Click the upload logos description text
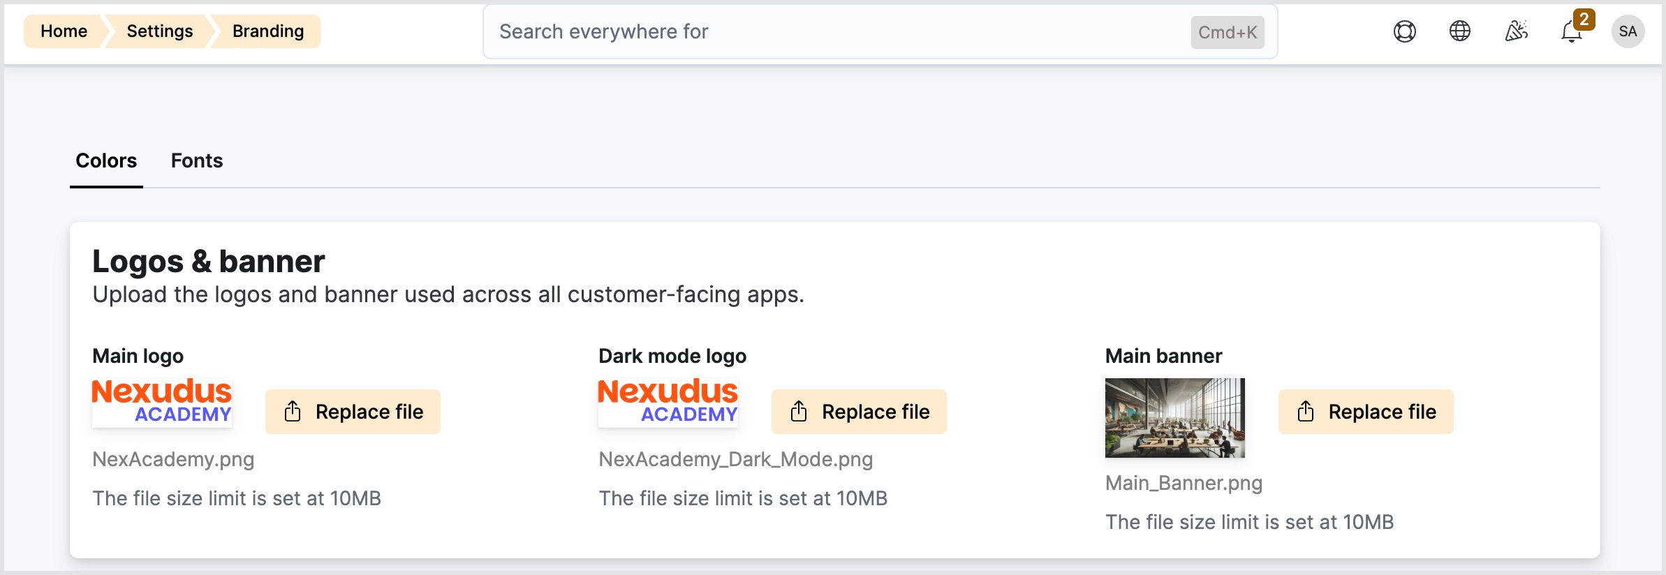 pos(448,294)
